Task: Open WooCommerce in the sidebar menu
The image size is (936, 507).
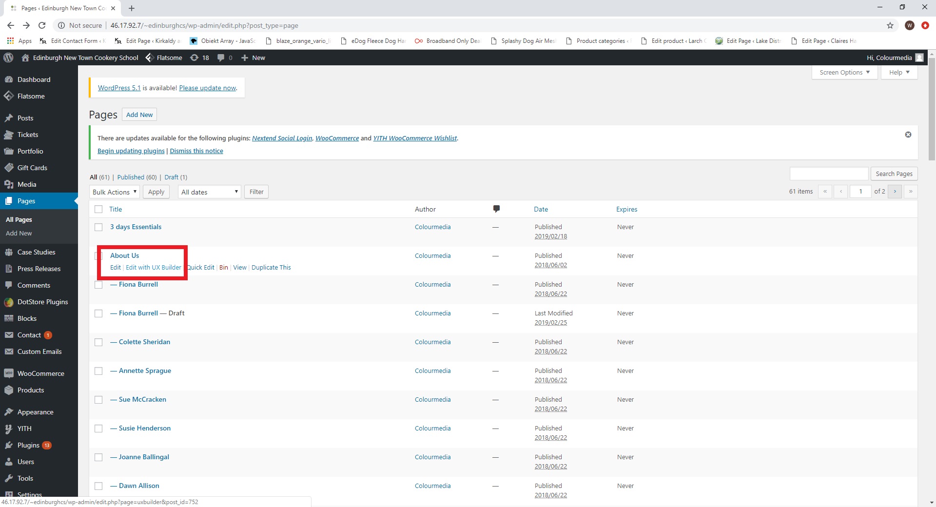Action: tap(40, 373)
